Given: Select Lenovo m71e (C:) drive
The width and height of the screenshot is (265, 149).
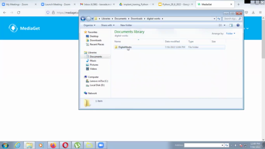Looking at the screenshot, I should 99,81.
